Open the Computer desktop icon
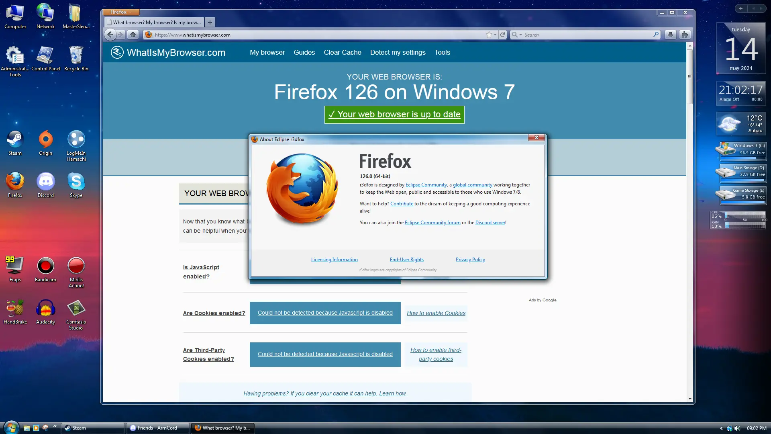Image resolution: width=771 pixels, height=434 pixels. 15,16
